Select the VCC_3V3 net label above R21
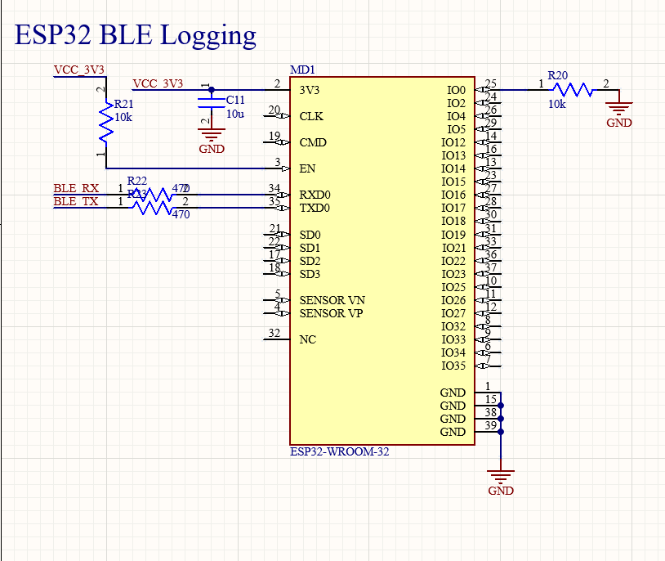The width and height of the screenshot is (665, 561). 79,70
